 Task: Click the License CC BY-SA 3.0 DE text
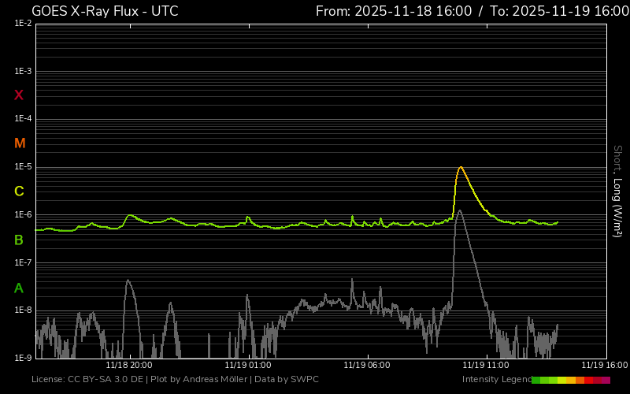tap(87, 380)
